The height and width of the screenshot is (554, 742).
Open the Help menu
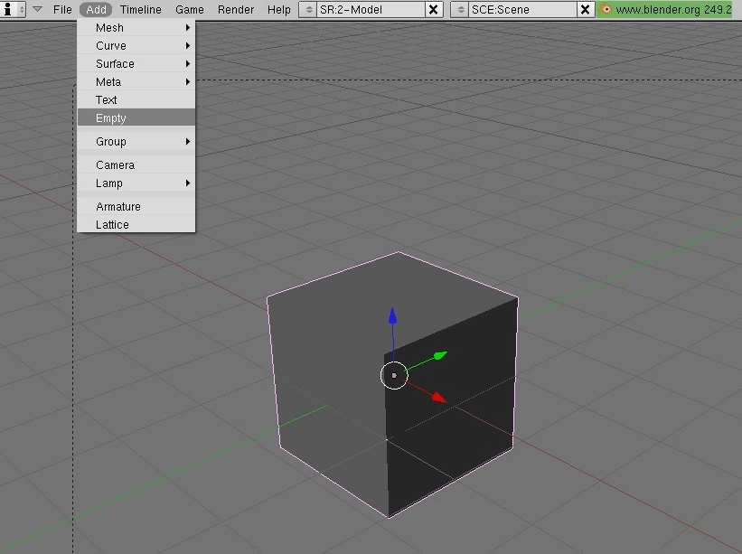278,9
